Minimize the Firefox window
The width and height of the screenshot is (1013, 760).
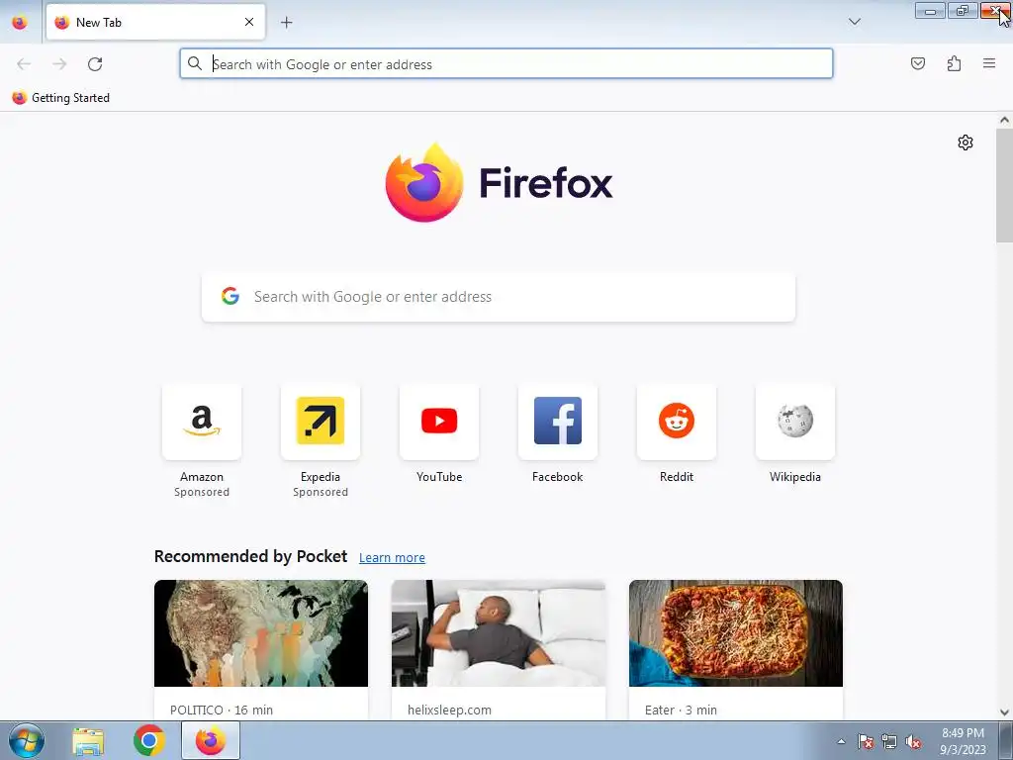coord(930,11)
